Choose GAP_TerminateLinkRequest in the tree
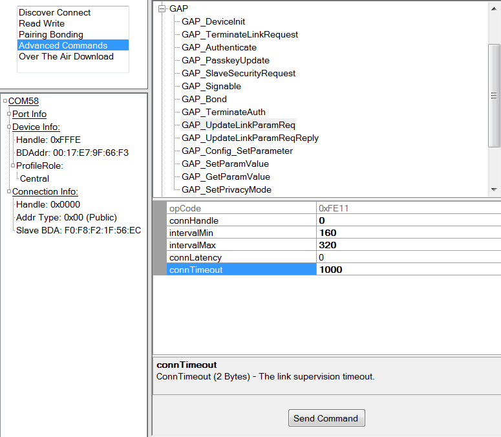 click(x=239, y=34)
